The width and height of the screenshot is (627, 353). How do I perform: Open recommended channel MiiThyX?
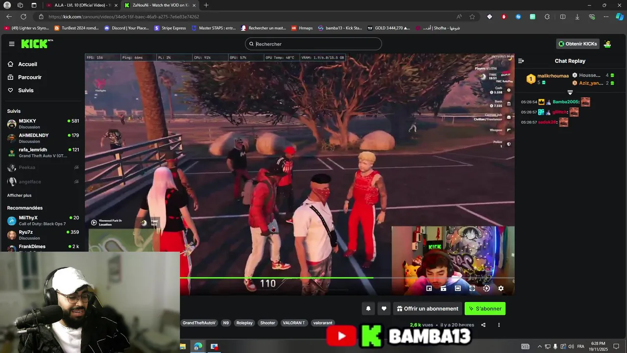(x=43, y=221)
